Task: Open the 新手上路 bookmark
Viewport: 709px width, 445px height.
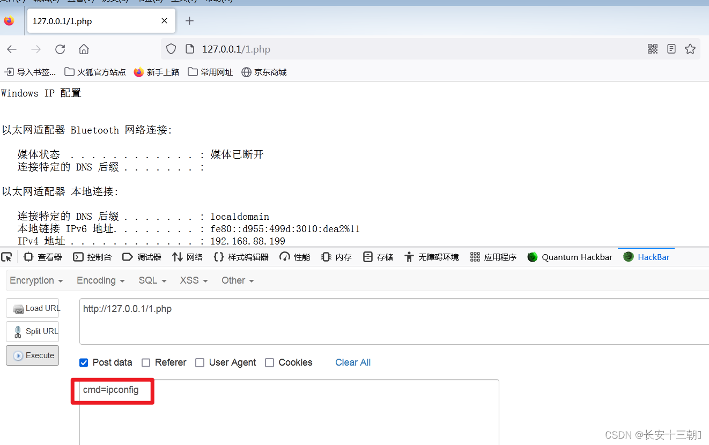Action: coord(157,72)
